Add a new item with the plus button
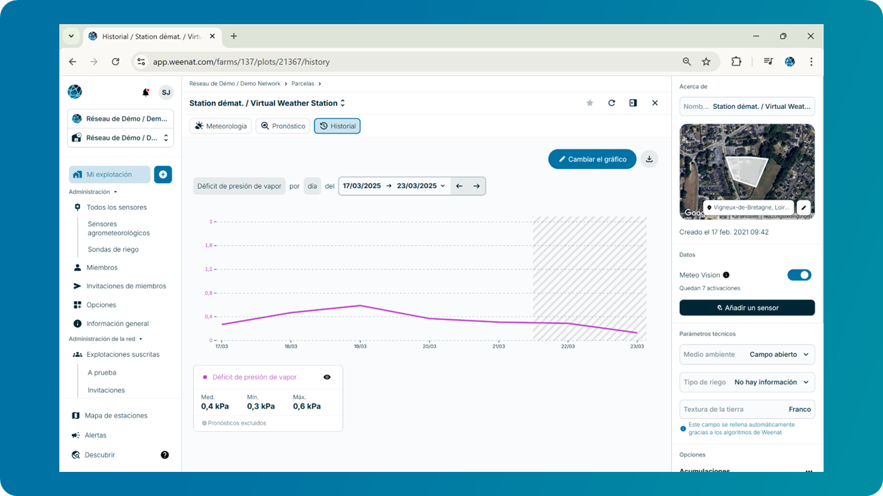 coord(163,174)
